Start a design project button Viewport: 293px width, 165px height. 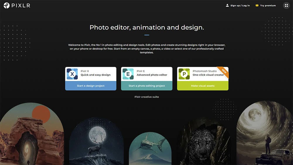91,86
